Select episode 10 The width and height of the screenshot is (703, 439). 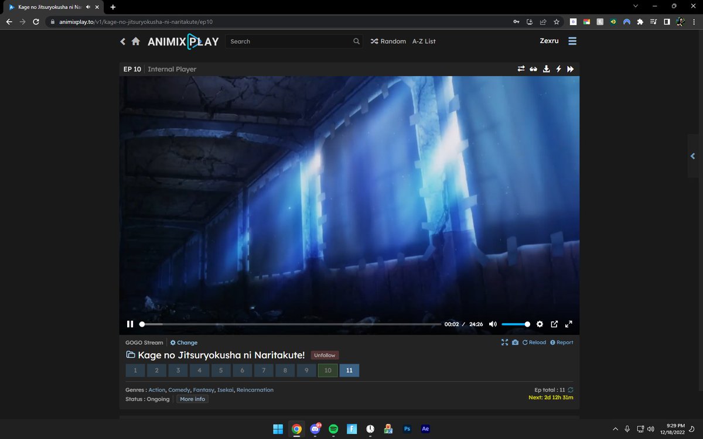coord(327,371)
